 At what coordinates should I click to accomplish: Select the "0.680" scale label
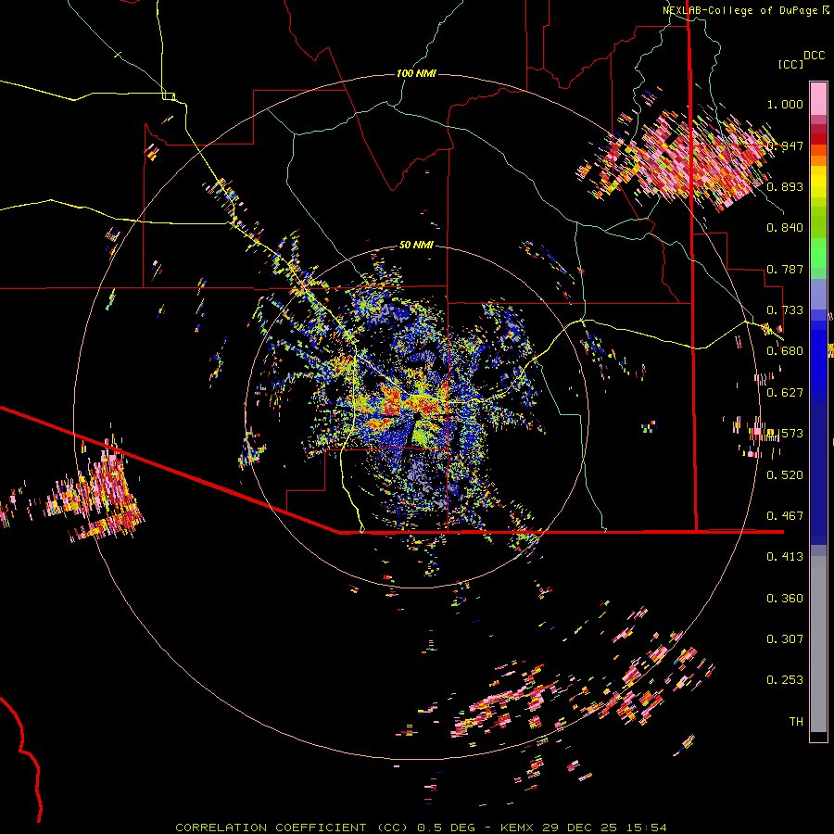coord(785,351)
